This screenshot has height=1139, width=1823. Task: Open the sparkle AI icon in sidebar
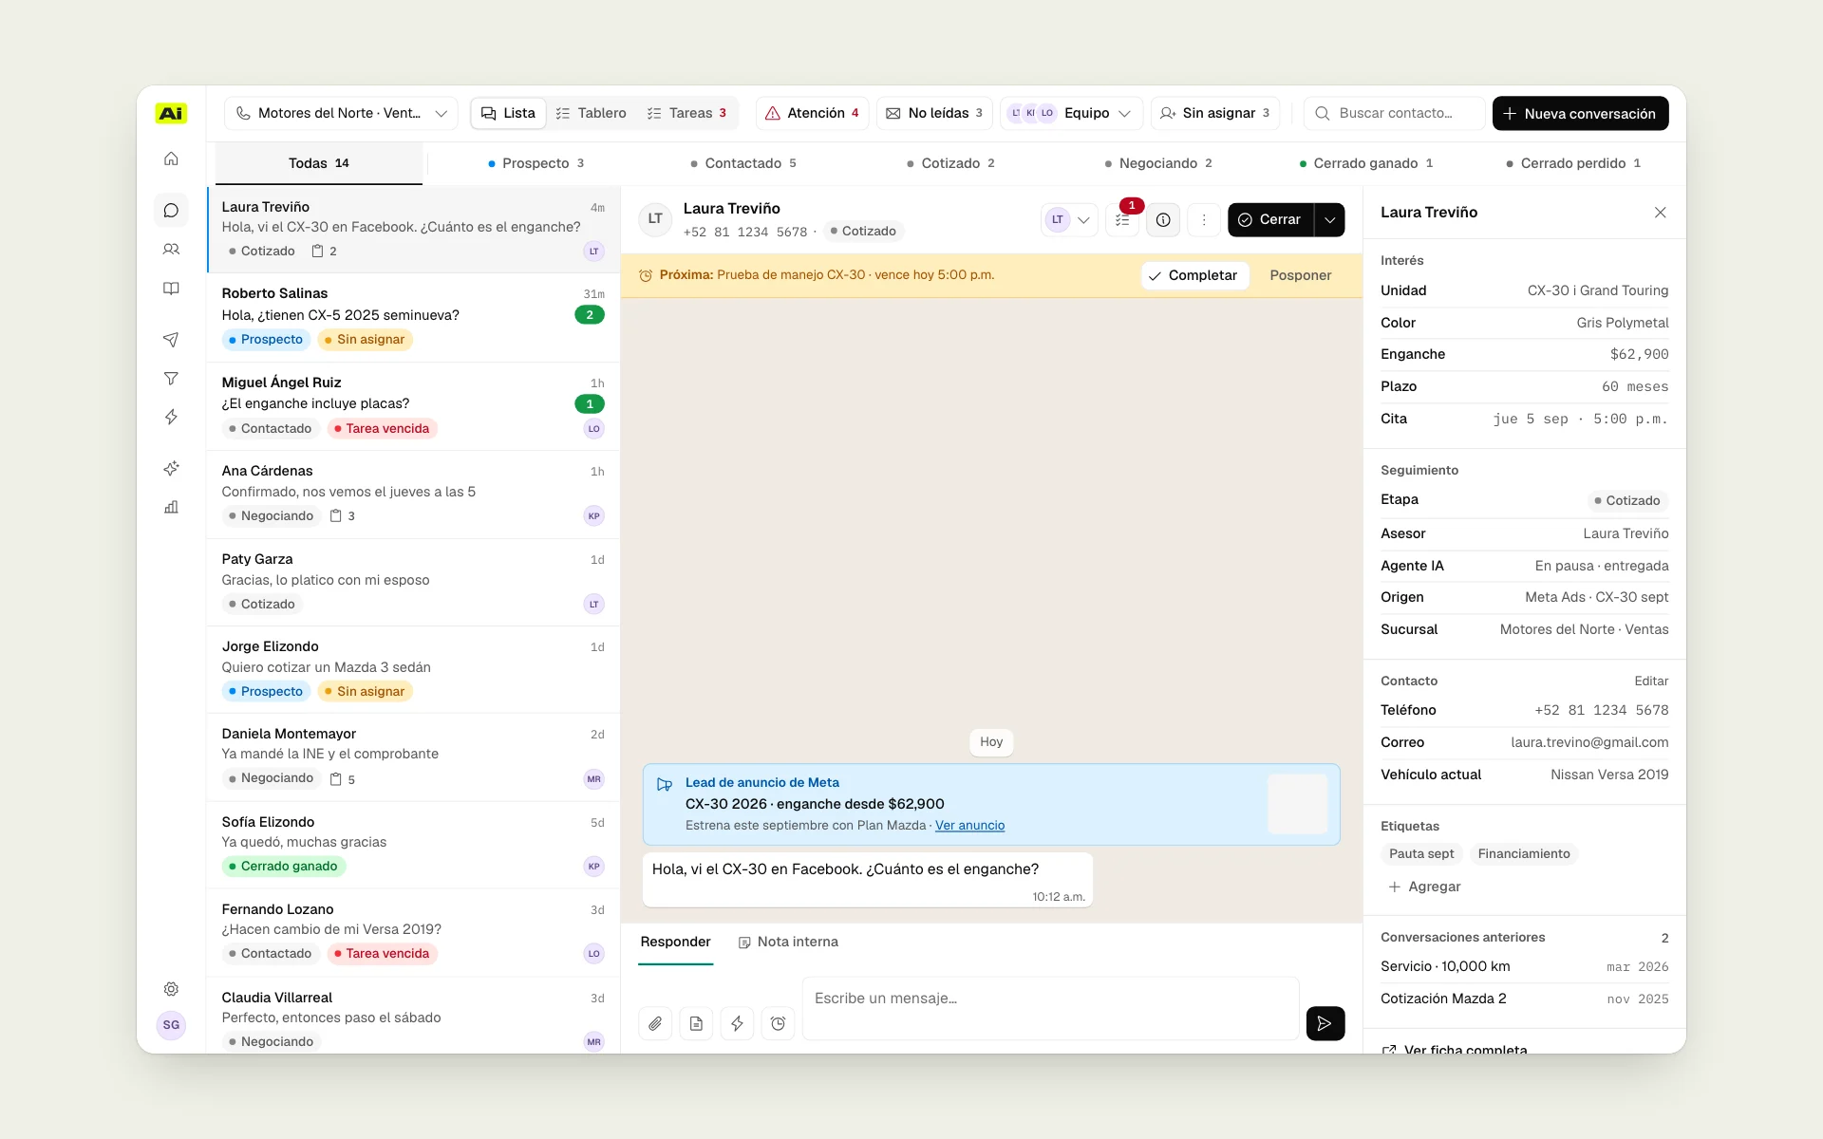[x=171, y=468]
